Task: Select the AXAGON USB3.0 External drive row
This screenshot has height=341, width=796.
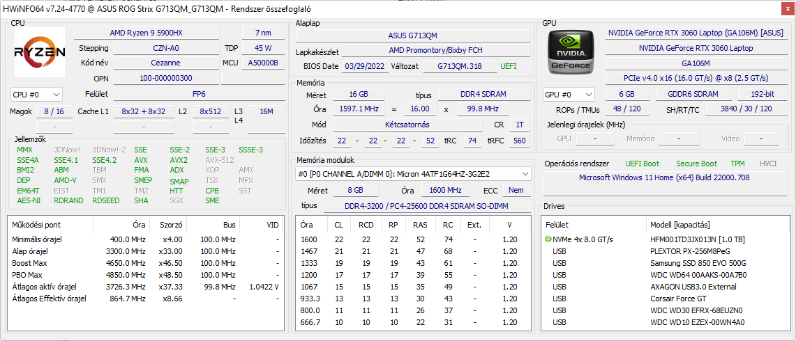Action: (666, 287)
